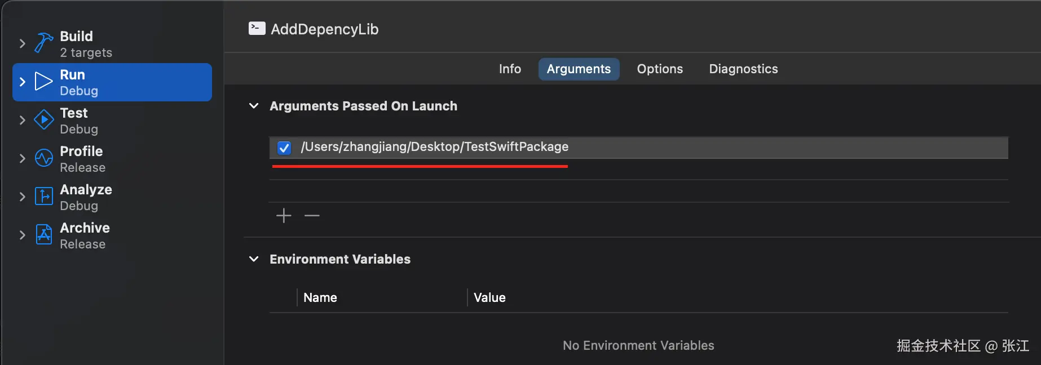Remove the selected argument with minus
The width and height of the screenshot is (1041, 365).
pyautogui.click(x=312, y=215)
